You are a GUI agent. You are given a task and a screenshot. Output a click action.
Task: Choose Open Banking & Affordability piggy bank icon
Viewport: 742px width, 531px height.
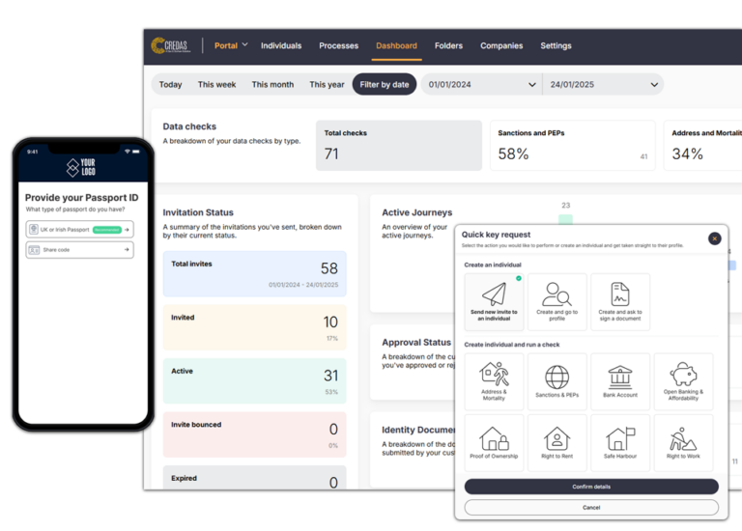click(683, 377)
